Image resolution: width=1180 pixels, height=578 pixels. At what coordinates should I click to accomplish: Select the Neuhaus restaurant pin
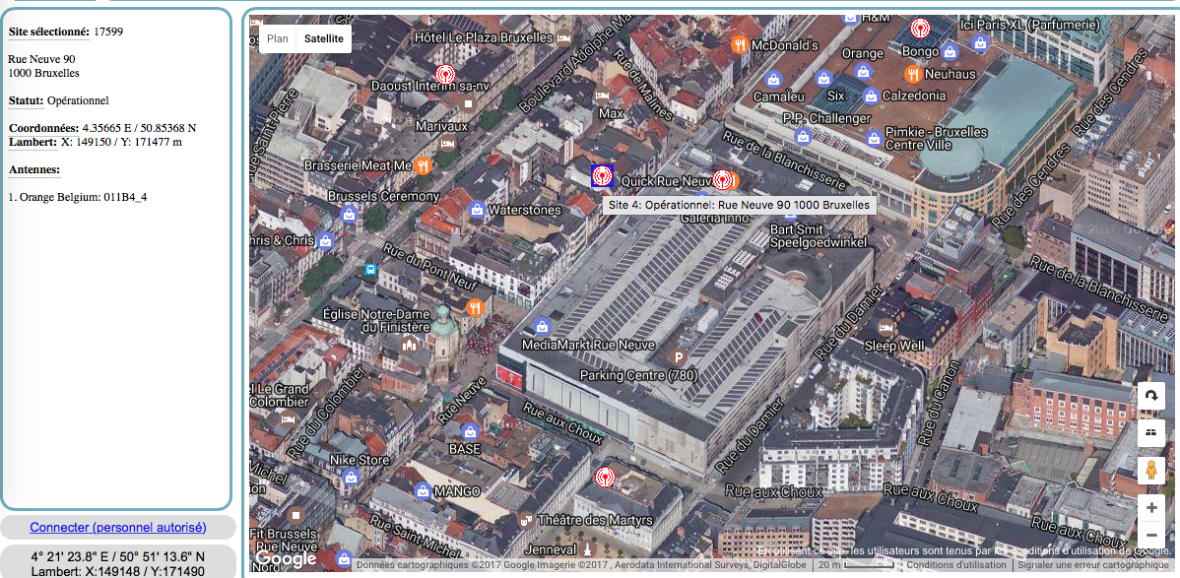point(913,74)
